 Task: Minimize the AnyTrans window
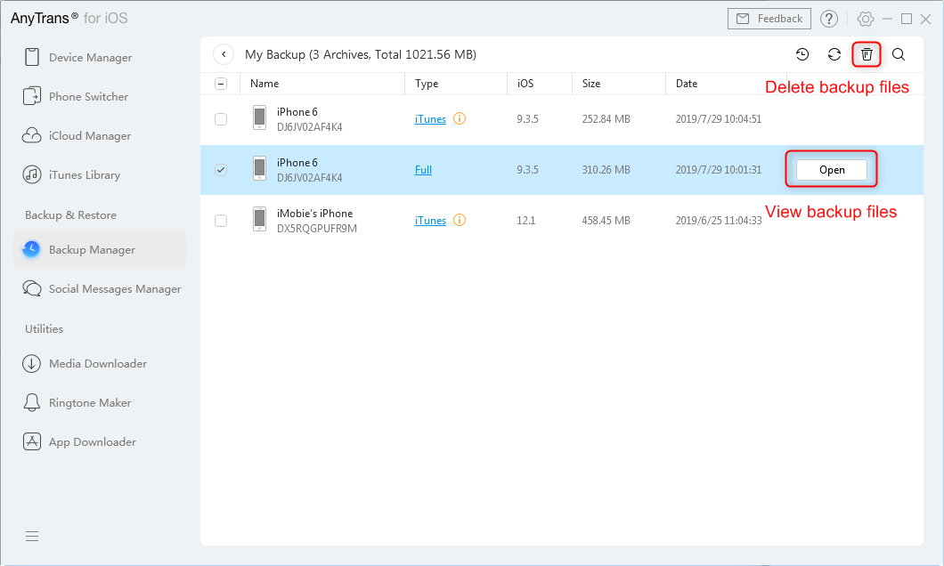point(887,19)
